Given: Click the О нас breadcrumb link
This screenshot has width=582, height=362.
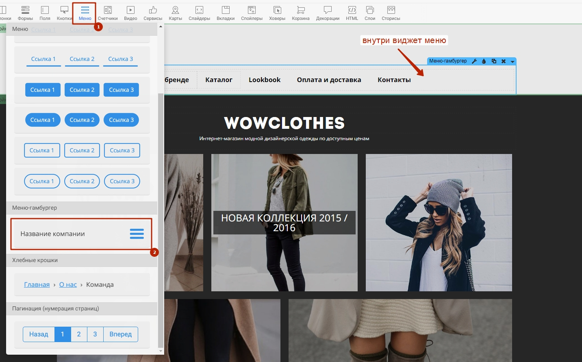Looking at the screenshot, I should (x=68, y=285).
